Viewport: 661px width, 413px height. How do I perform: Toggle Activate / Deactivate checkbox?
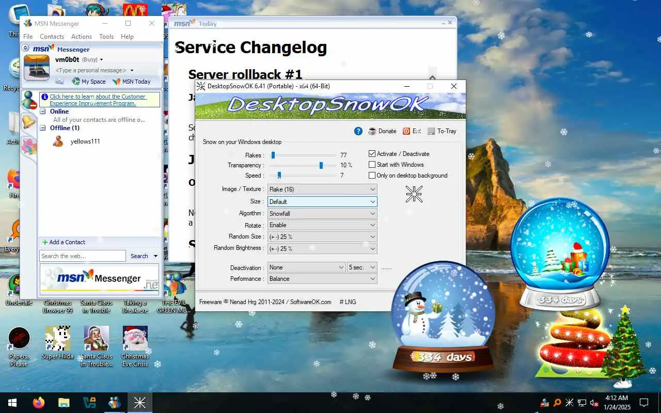[x=372, y=154]
